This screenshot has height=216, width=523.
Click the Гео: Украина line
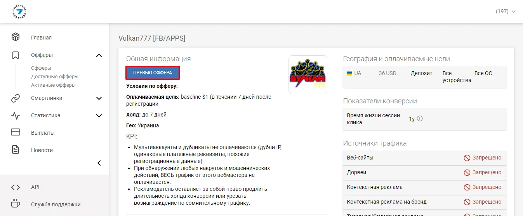142,125
